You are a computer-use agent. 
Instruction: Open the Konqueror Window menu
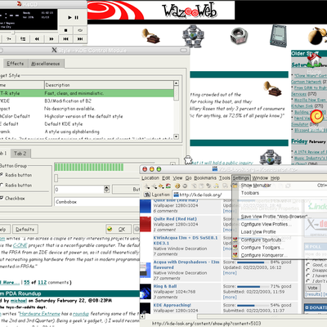(260, 178)
